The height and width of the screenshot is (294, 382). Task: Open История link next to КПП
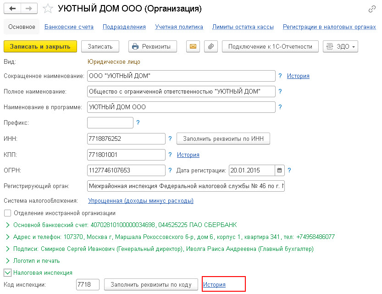point(188,155)
